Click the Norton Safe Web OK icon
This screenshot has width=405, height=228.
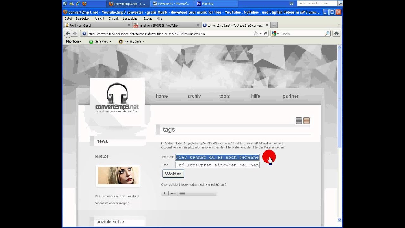[91, 41]
